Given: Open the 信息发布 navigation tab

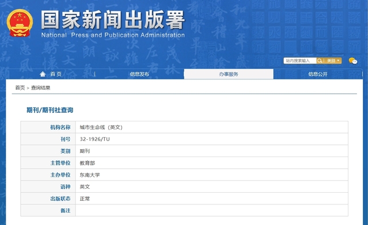Looking at the screenshot, I should [139, 74].
